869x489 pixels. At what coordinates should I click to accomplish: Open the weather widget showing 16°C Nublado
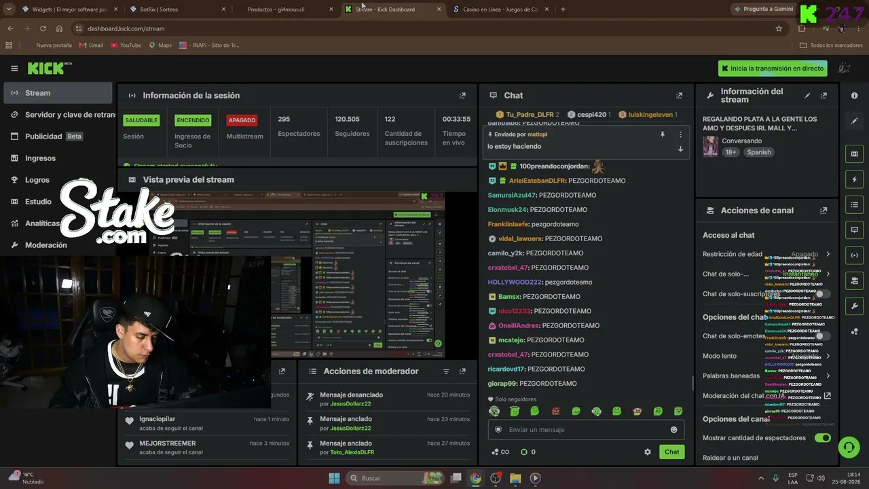coord(27,478)
